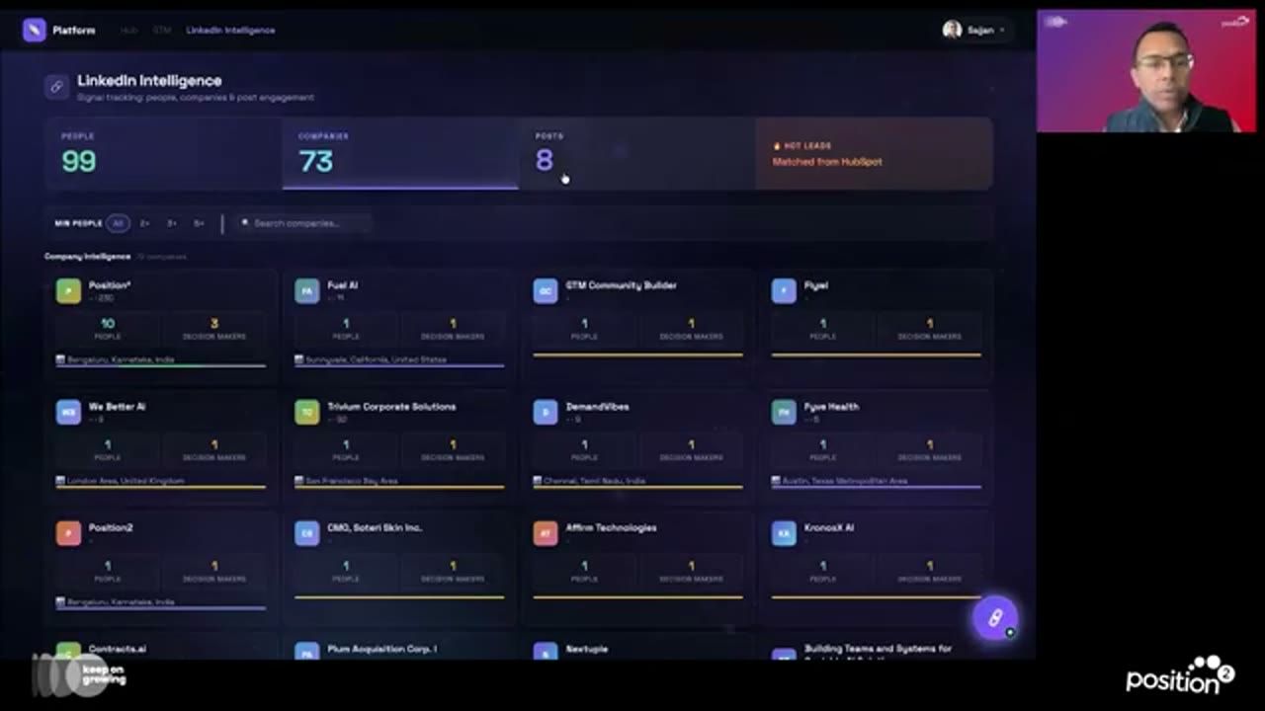Select the 2+ min people filter
Viewport: 1265px width, 711px height.
pyautogui.click(x=144, y=223)
